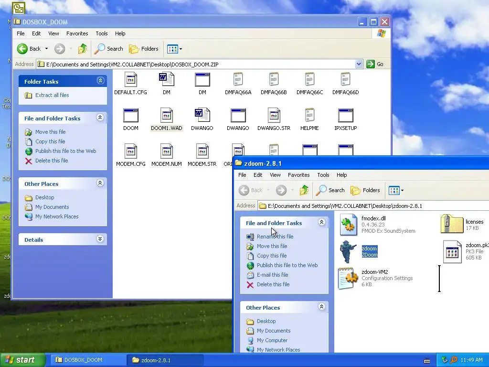Collapse File and Folder Tasks in DOSBOX_DOOM

pyautogui.click(x=100, y=118)
